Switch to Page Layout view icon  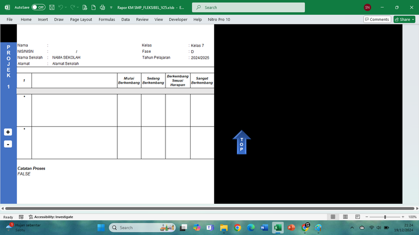click(345, 217)
